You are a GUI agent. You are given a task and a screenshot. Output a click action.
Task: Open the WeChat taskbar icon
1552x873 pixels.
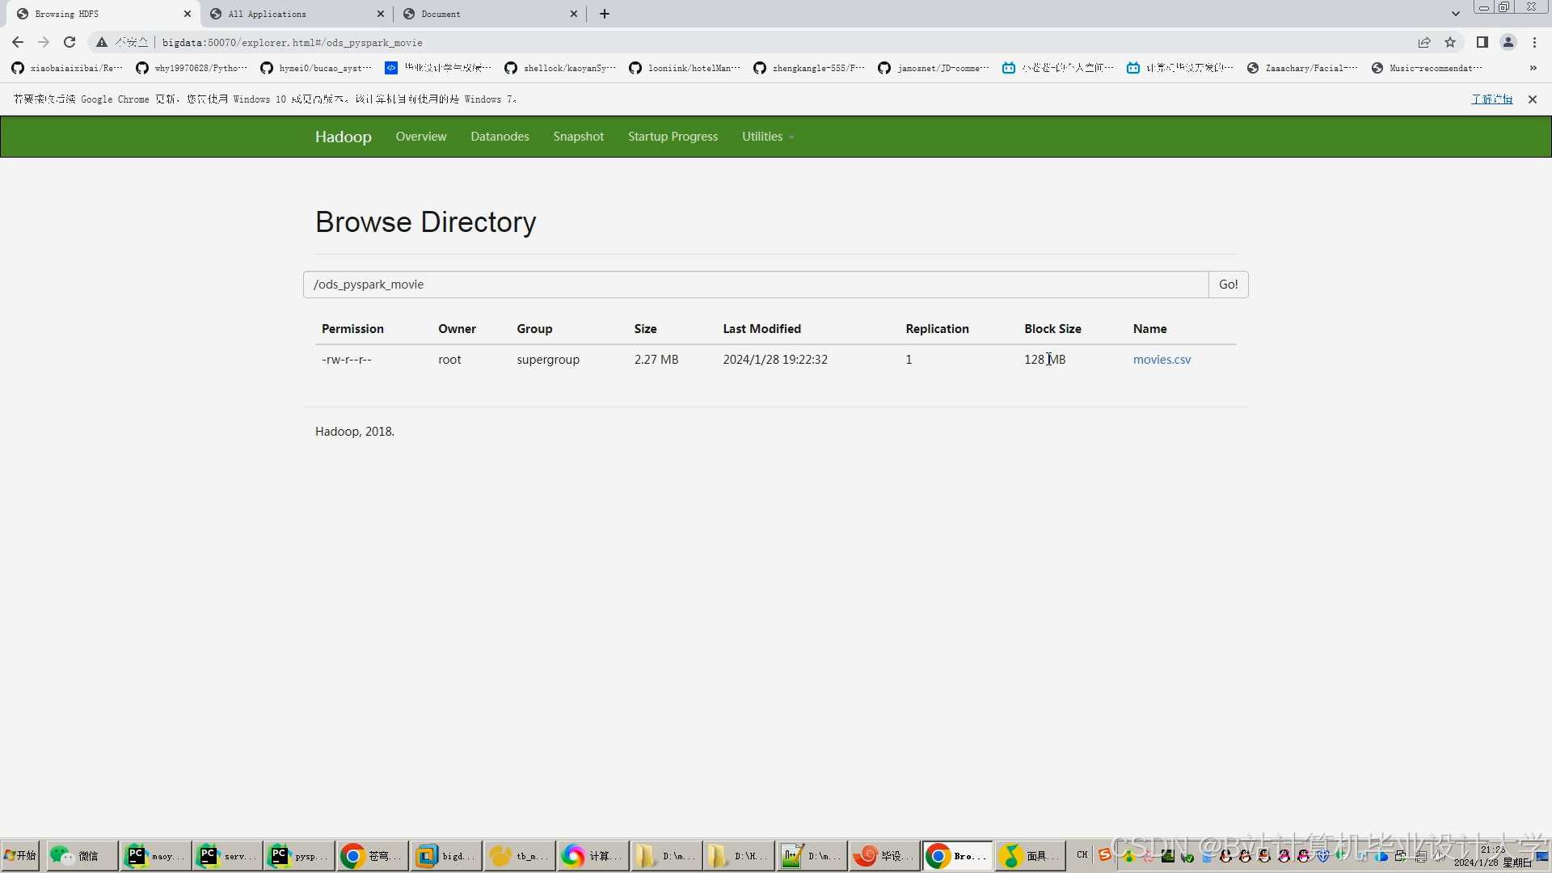pos(81,856)
